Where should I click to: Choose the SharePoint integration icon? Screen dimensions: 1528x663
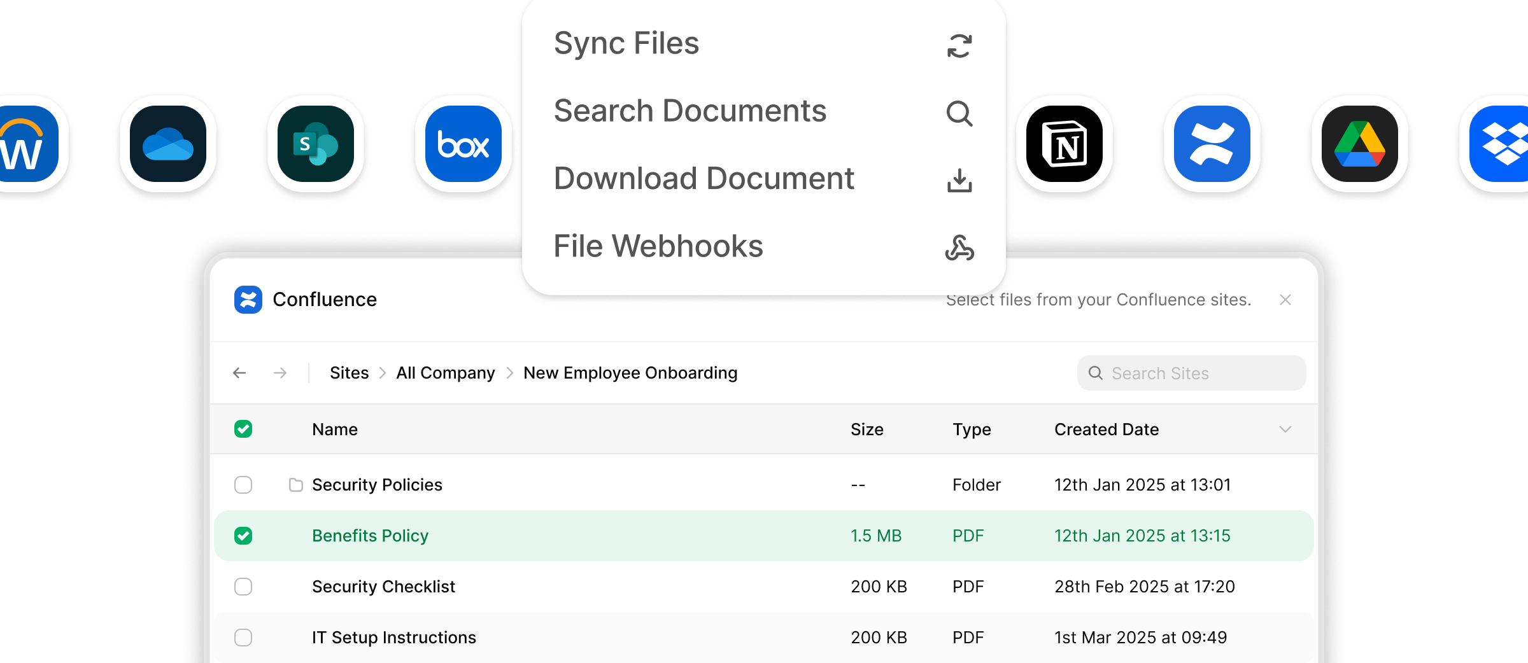click(316, 144)
